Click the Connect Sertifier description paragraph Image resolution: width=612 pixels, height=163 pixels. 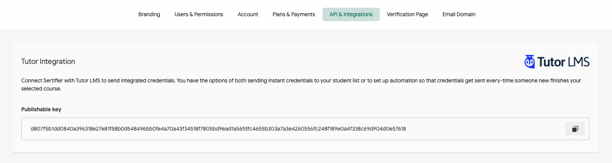click(x=301, y=85)
